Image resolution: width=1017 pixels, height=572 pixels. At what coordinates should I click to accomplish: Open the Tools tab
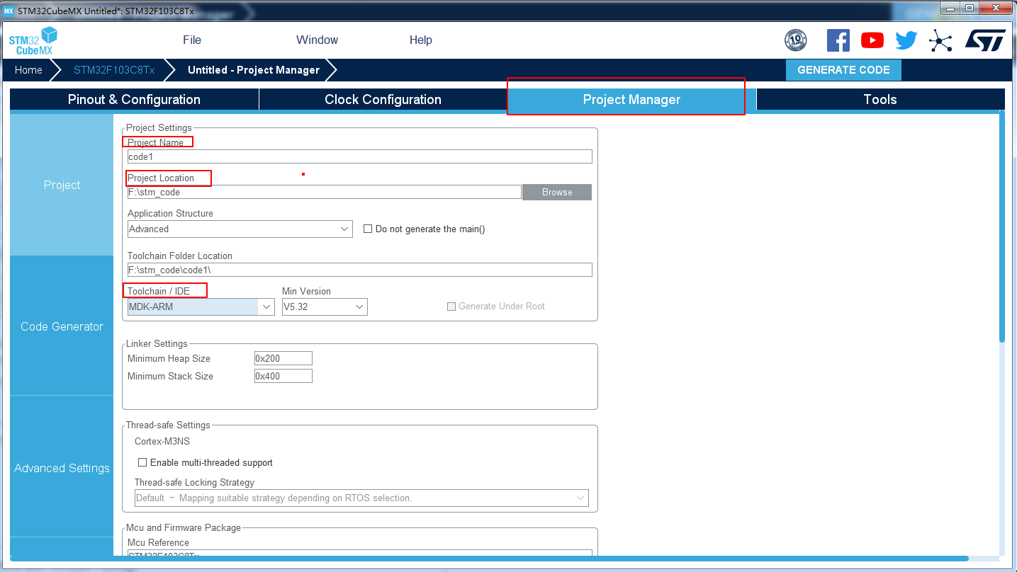[x=880, y=100]
